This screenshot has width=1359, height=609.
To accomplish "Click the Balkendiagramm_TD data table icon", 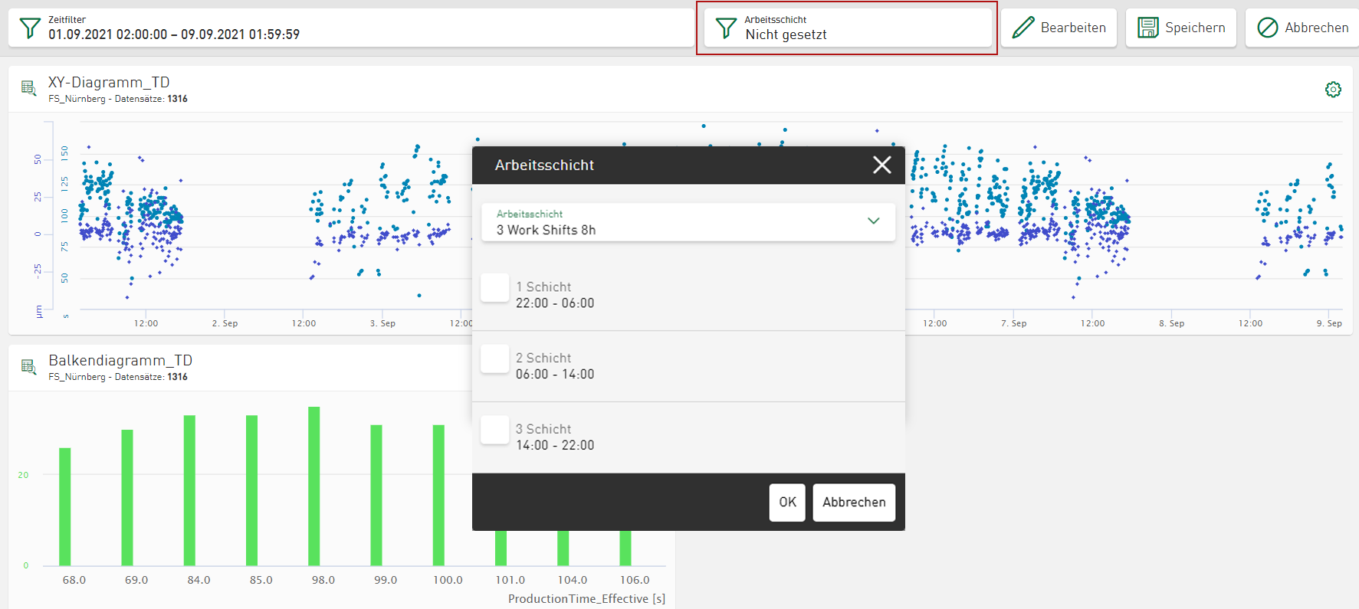I will point(29,367).
